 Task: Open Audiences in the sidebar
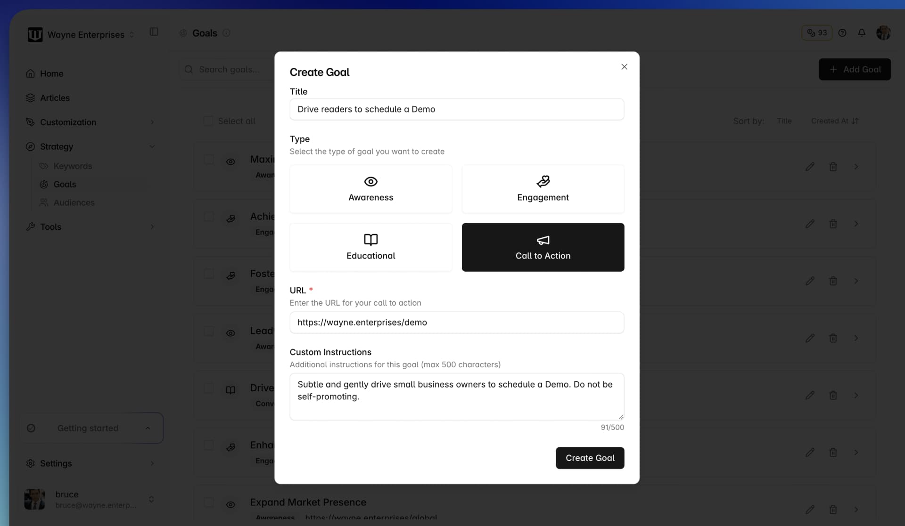click(74, 202)
